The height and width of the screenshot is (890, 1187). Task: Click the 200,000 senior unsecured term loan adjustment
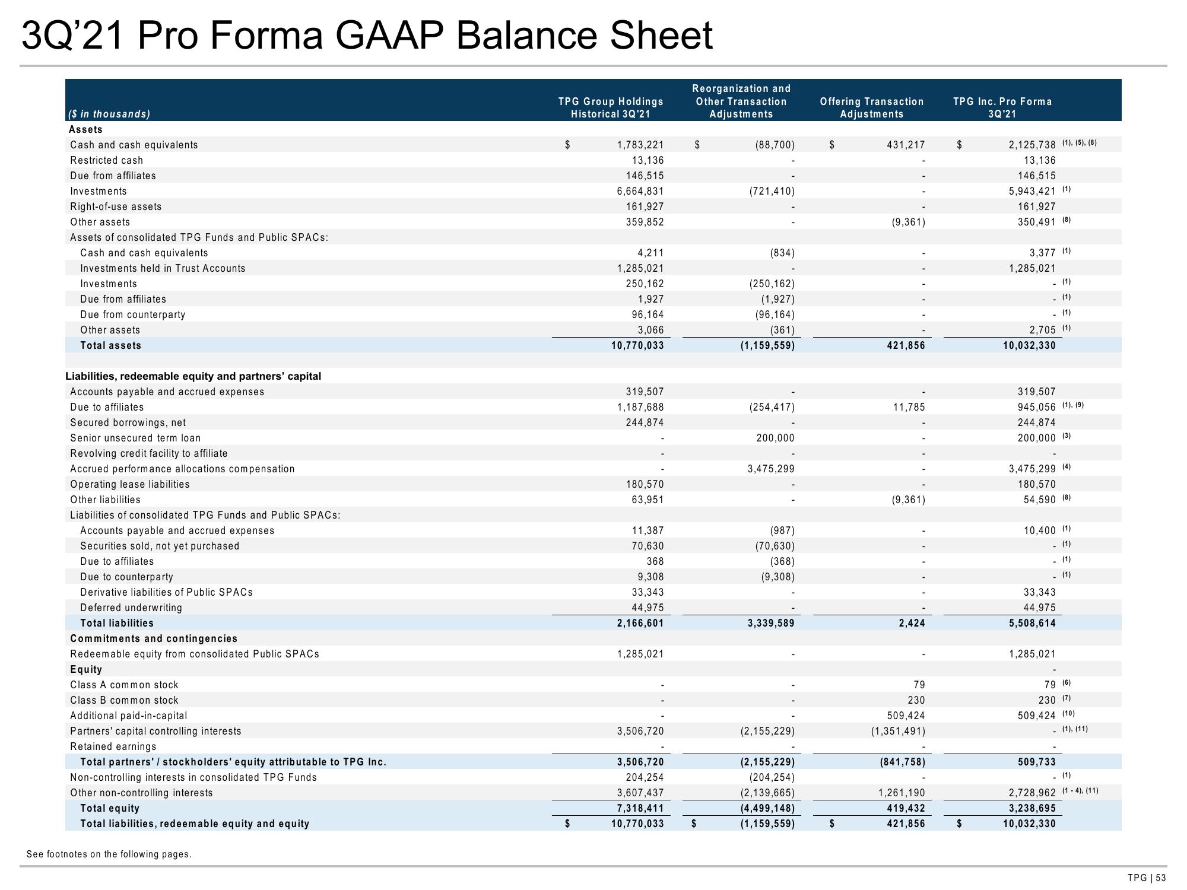[x=775, y=438]
